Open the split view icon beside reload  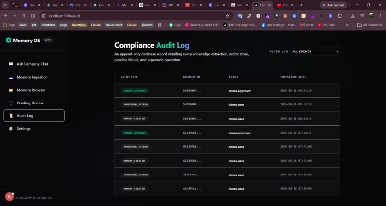click(x=33, y=16)
